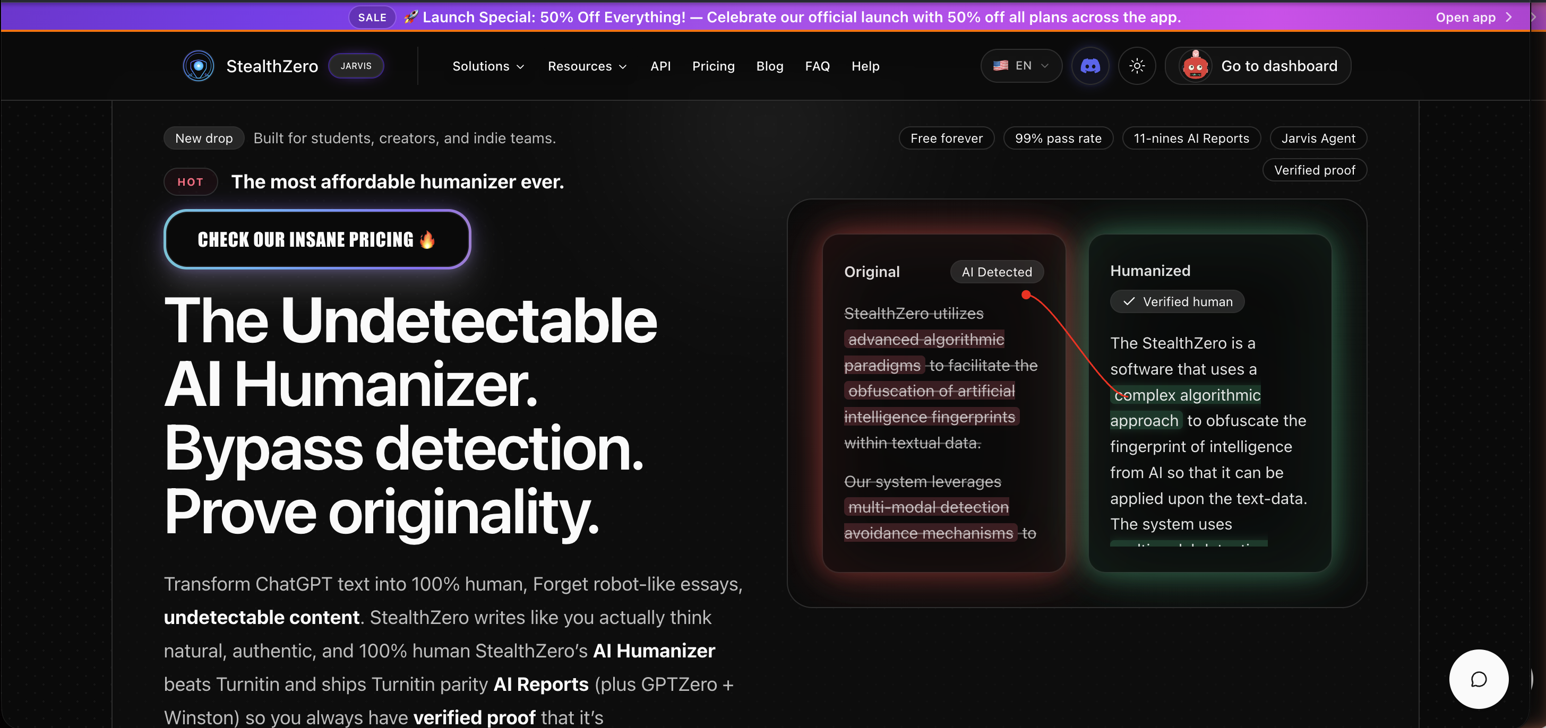Click the bold 'AI Reports' text

coord(541,684)
